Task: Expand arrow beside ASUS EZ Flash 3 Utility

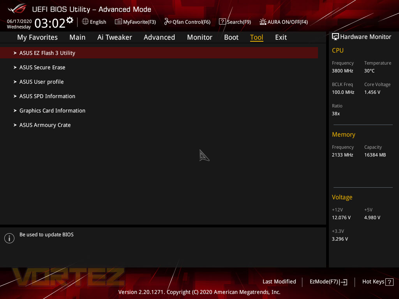Action: pyautogui.click(x=15, y=53)
